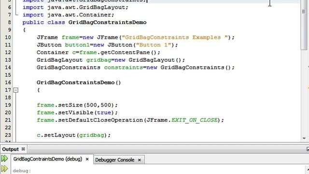Click the debug: text in the output

tap(22, 171)
